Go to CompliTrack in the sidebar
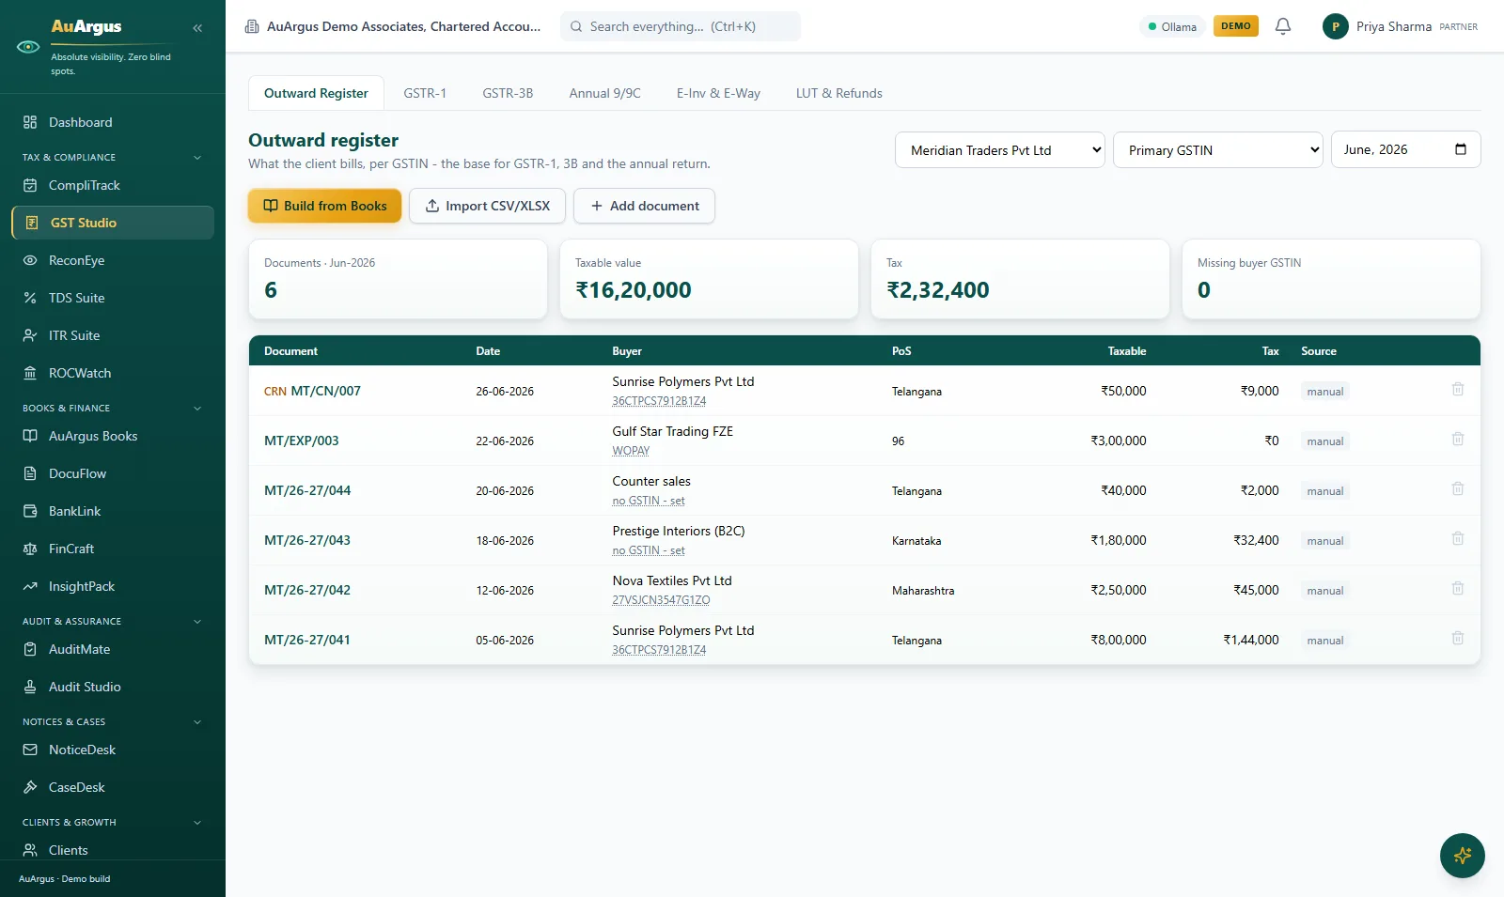1504x897 pixels. 113,185
